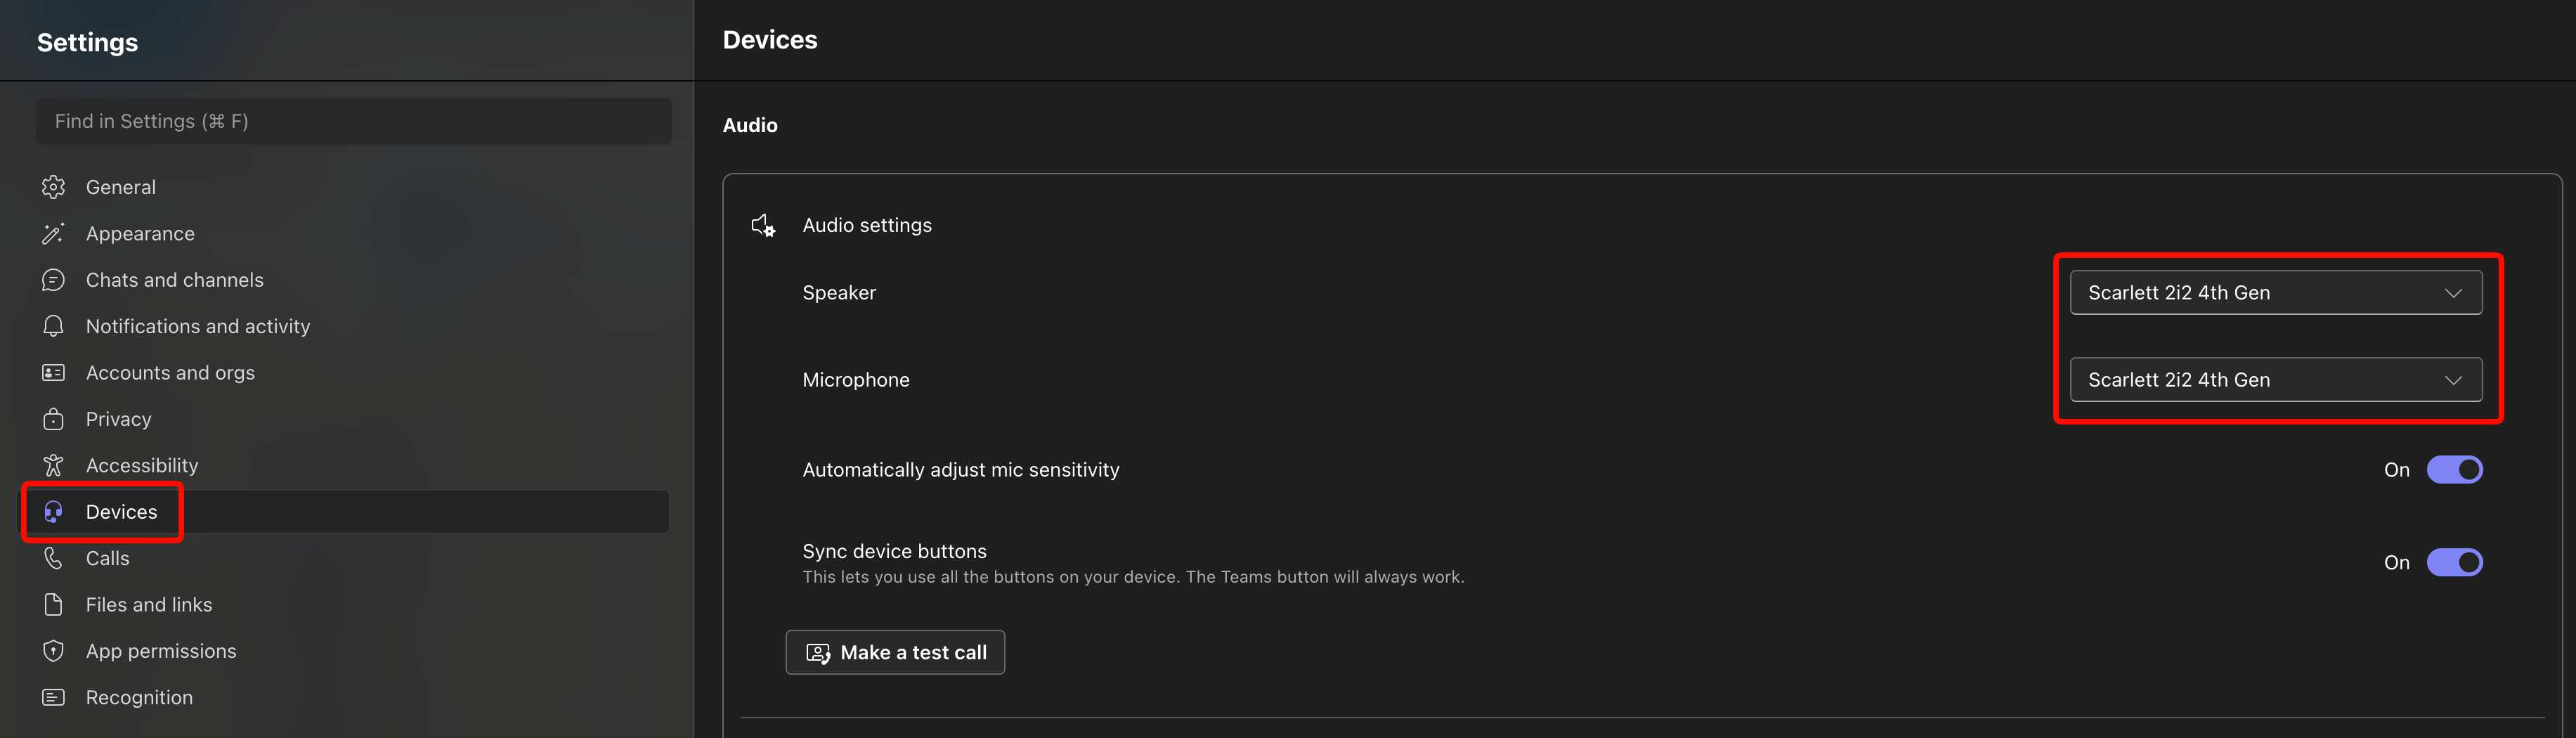Viewport: 2576px width, 738px height.
Task: Click the Settings panel title
Action: tap(88, 43)
